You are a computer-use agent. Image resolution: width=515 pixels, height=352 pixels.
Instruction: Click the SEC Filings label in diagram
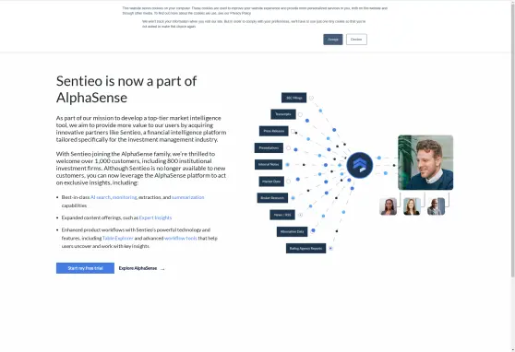(294, 98)
